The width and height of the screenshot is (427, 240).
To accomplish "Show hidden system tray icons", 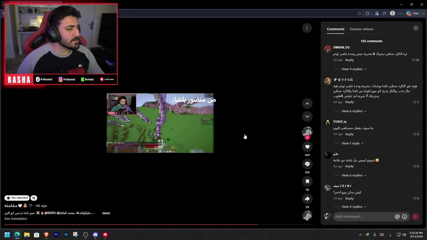I will point(360,235).
